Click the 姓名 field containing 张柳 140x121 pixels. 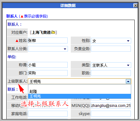coord(48,40)
